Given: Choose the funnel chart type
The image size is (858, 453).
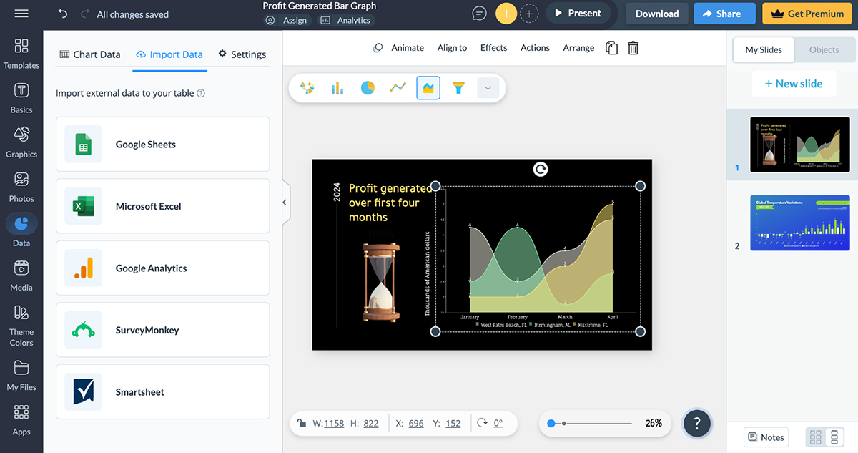Looking at the screenshot, I should (458, 87).
